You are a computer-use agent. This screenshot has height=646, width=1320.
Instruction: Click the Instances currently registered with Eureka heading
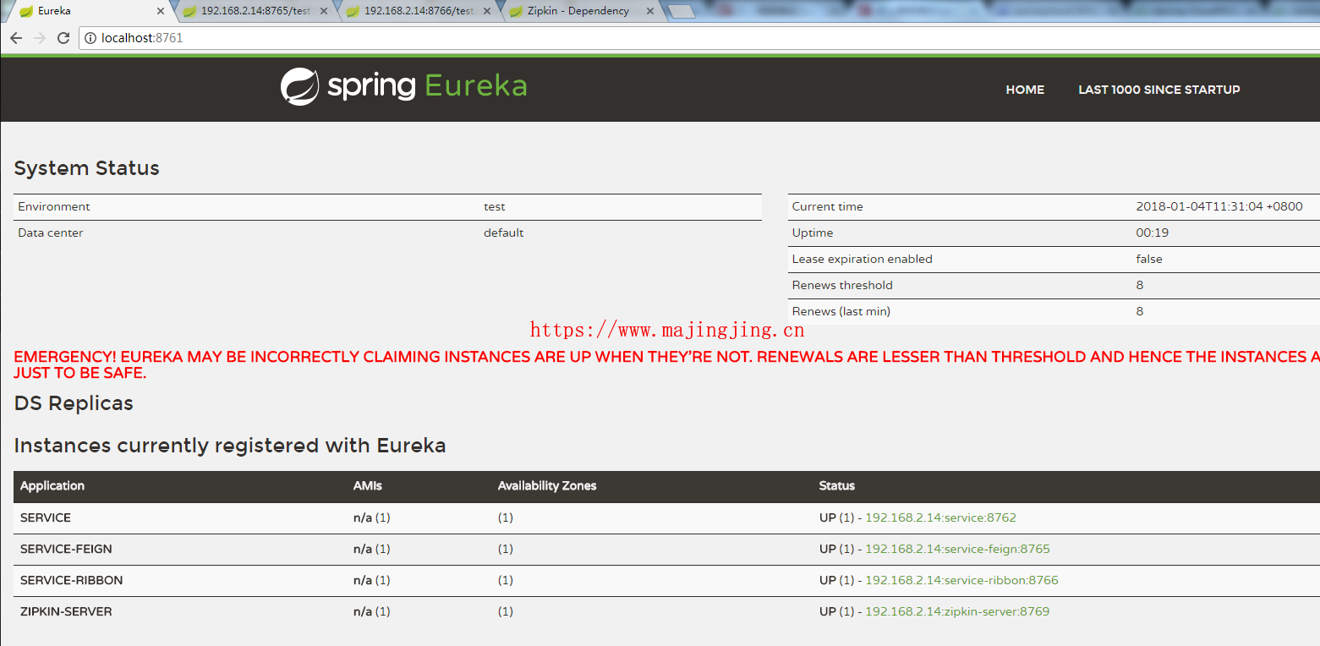[x=230, y=446]
